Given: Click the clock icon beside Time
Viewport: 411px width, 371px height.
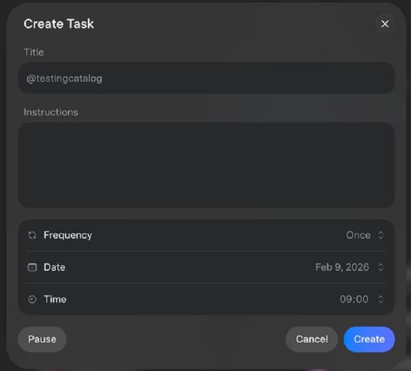Looking at the screenshot, I should pyautogui.click(x=32, y=299).
